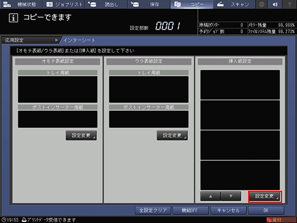Click the 原稿カウンター value row

click(222, 25)
